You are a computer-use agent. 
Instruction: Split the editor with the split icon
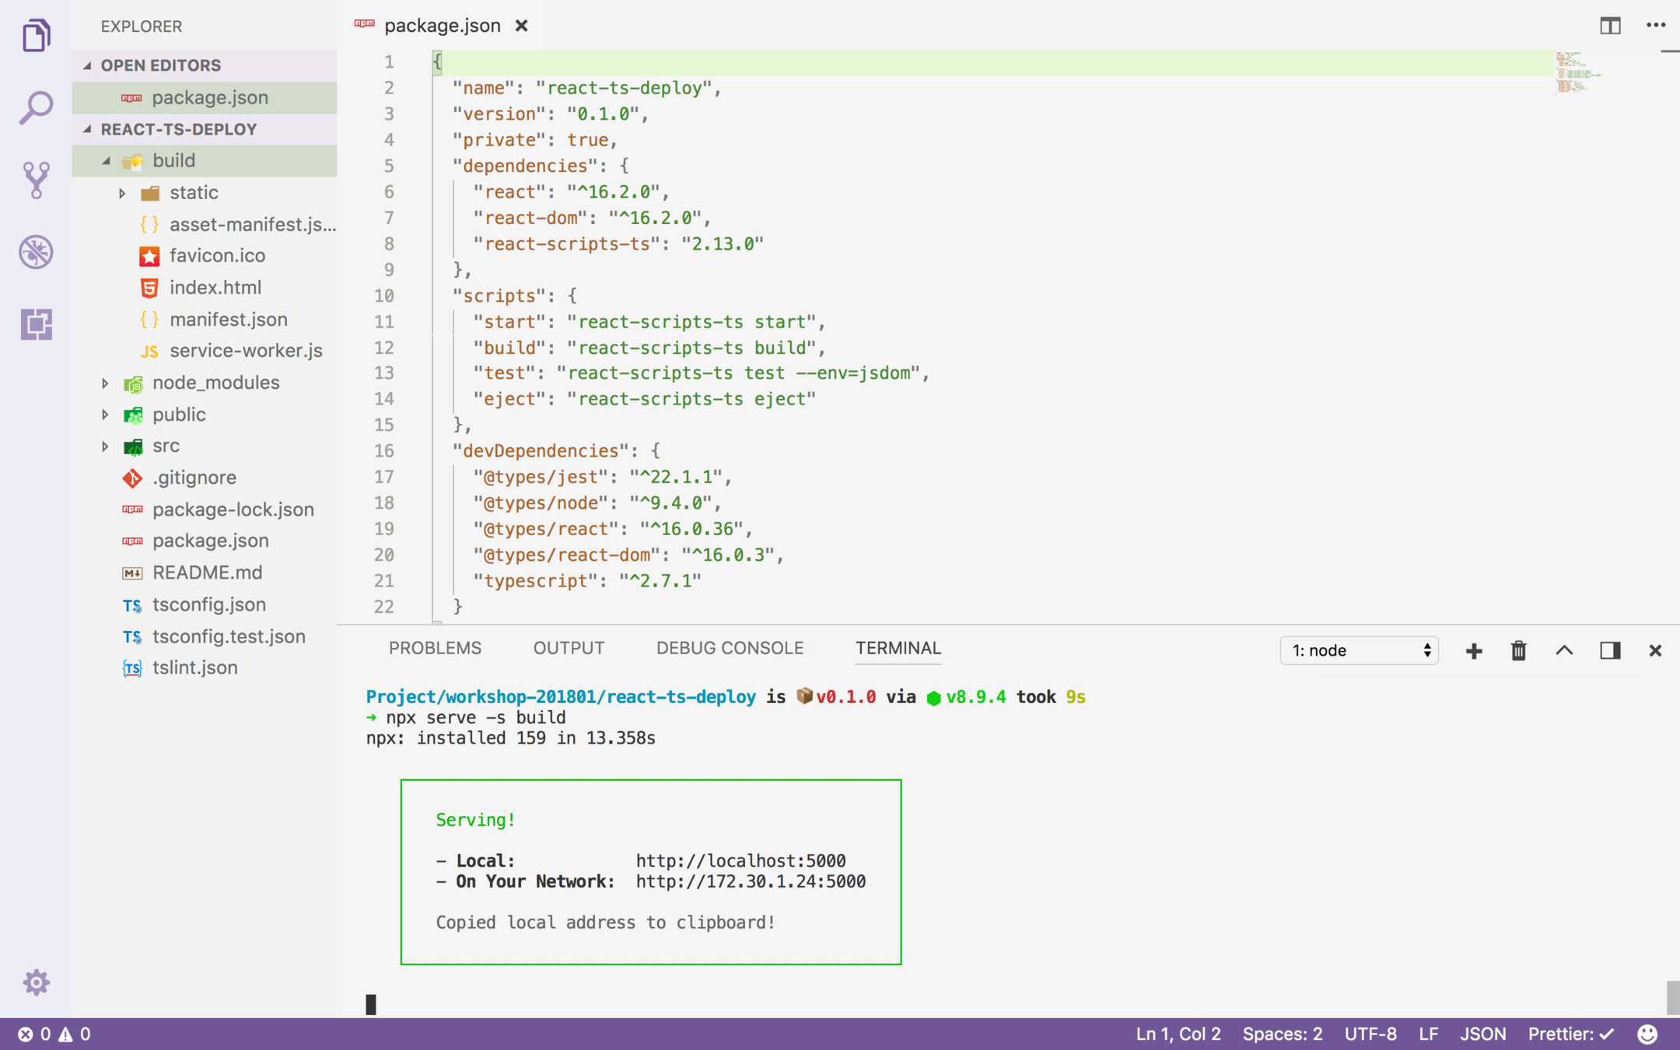[x=1610, y=26]
